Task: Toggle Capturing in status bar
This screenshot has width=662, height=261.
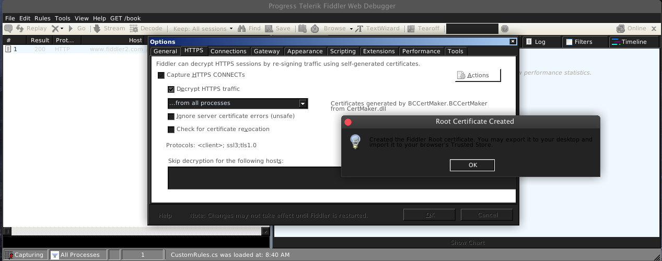Action: [x=26, y=255]
